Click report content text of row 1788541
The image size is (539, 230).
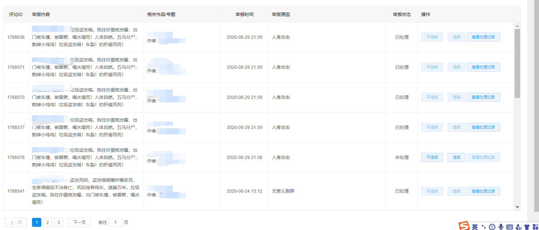[x=86, y=191]
